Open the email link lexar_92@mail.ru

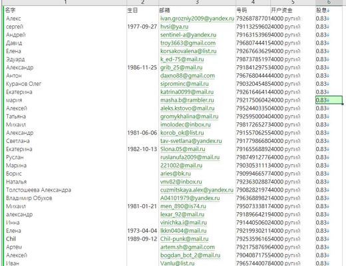pos(182,214)
